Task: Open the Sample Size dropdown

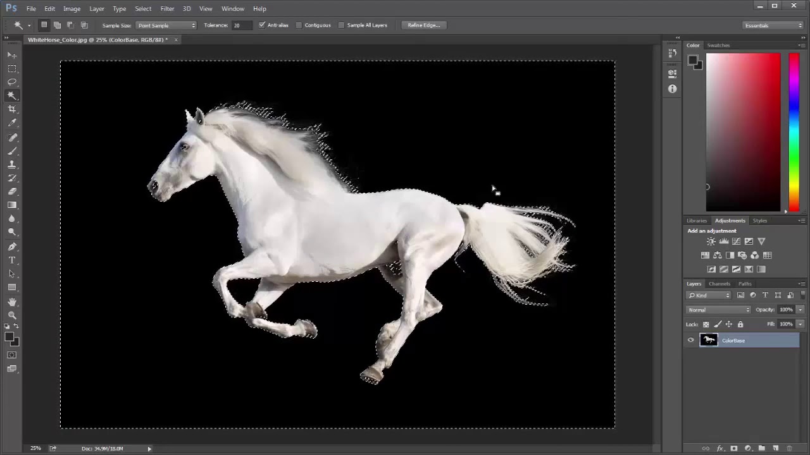Action: pyautogui.click(x=166, y=25)
